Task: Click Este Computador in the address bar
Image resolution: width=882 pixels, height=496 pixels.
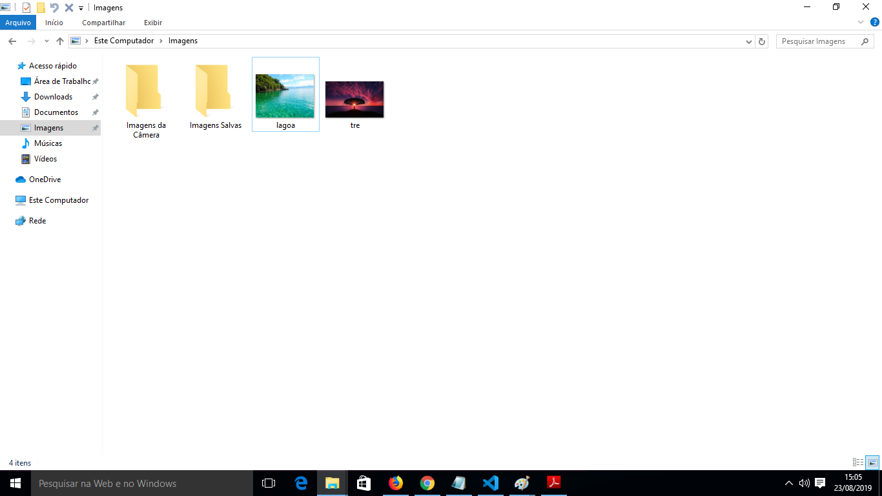Action: coord(124,41)
